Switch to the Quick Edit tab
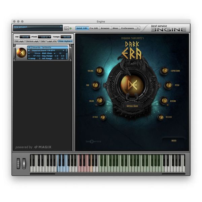Screen dimensions: 202x202 pyautogui.click(x=82, y=28)
